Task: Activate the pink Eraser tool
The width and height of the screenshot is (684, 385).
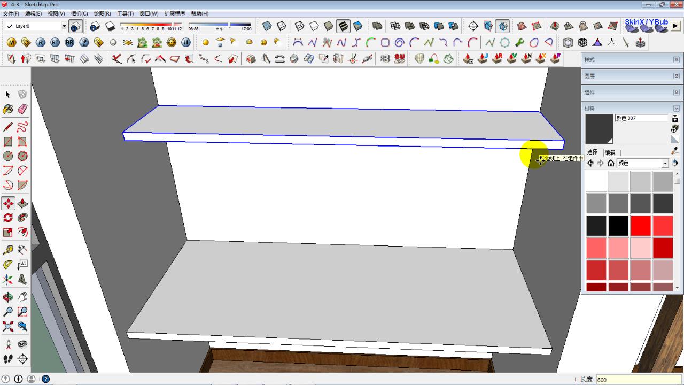Action: pos(22,109)
